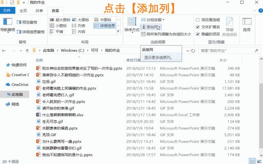Select Network (网络) in sidebar
263x164 pixels.
[13, 104]
